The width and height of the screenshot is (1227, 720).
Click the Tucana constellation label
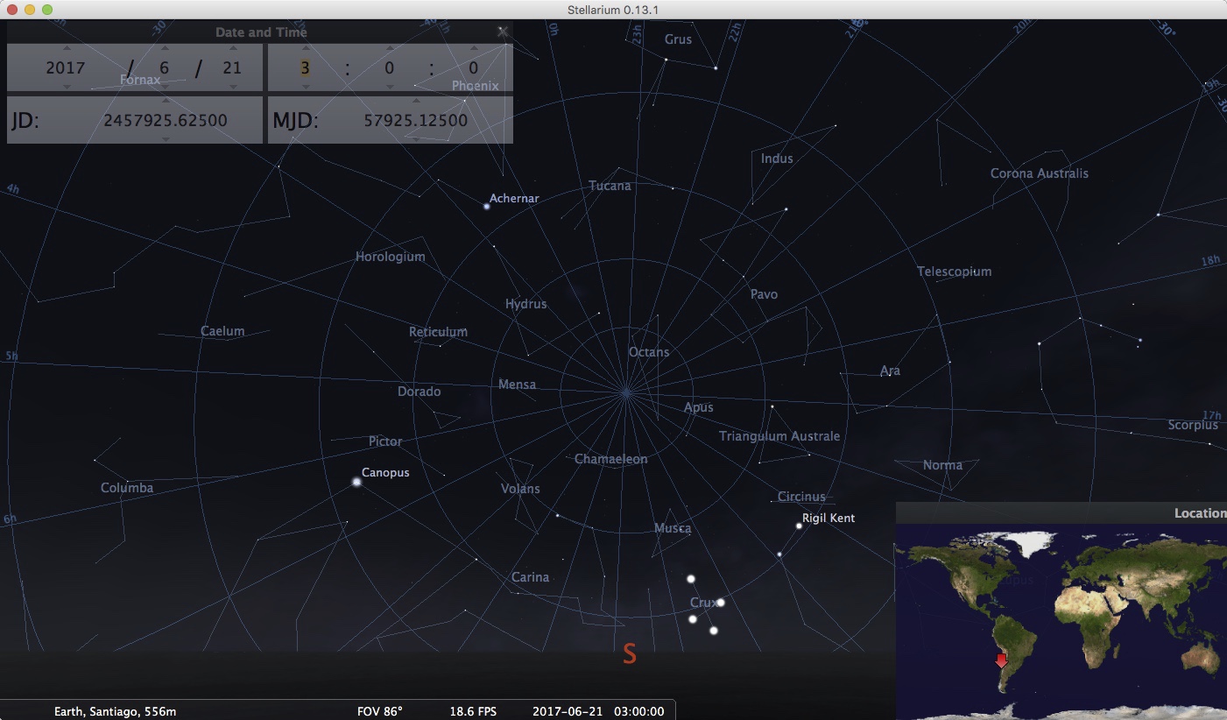click(610, 186)
